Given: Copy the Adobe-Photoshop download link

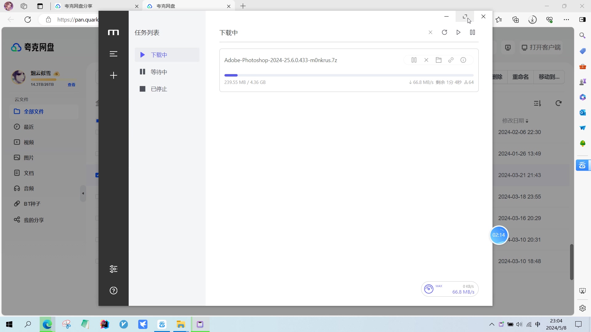Looking at the screenshot, I should 451,60.
